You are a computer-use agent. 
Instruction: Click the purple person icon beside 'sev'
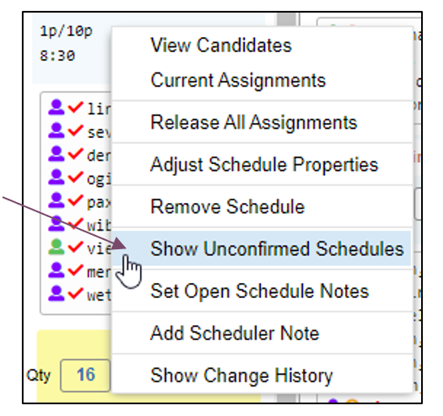56,131
